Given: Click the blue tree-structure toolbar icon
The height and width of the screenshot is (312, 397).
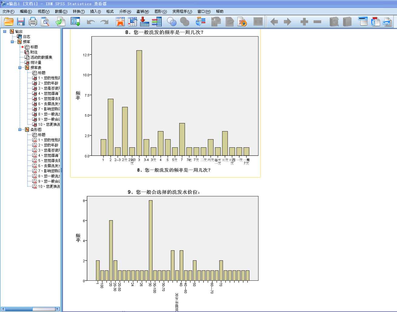Looking at the screenshot, I should (x=200, y=22).
